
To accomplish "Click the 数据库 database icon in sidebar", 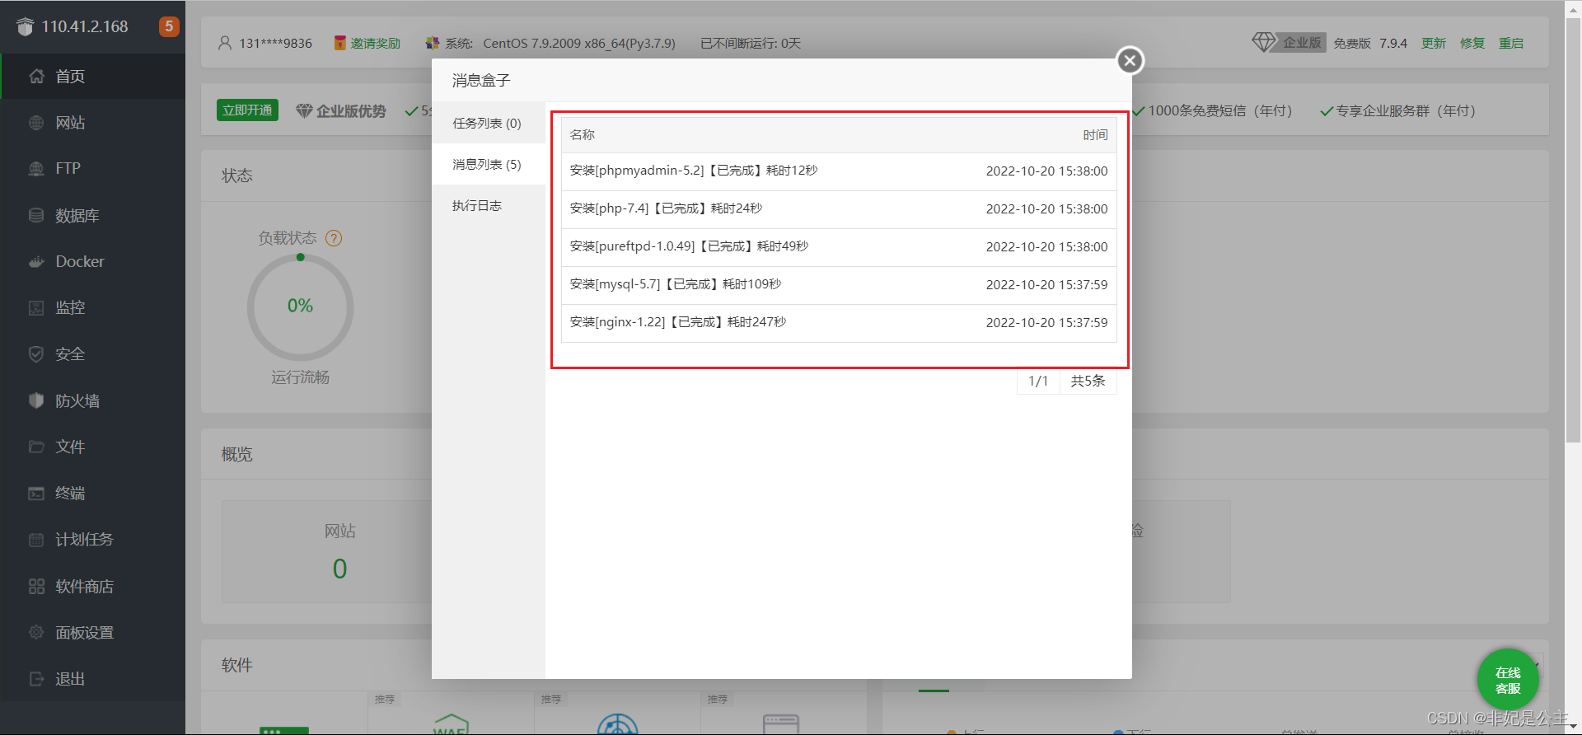I will tap(36, 215).
